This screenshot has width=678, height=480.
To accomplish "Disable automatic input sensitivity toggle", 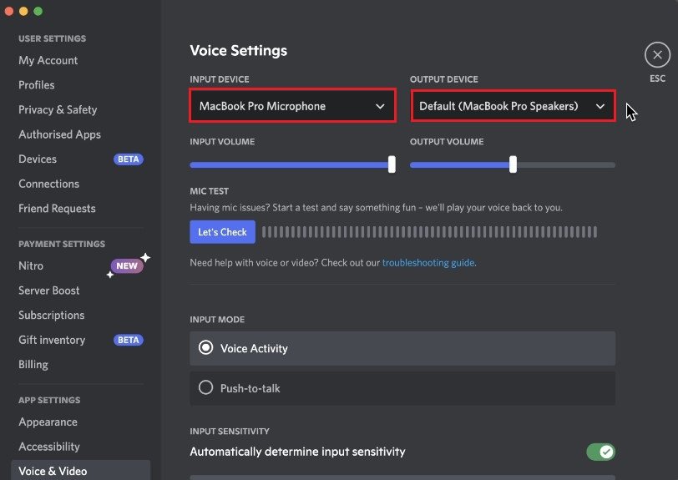I will [x=600, y=452].
